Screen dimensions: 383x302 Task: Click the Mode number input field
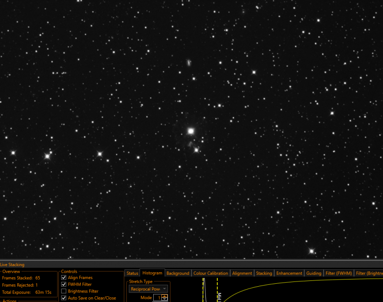tap(158, 298)
